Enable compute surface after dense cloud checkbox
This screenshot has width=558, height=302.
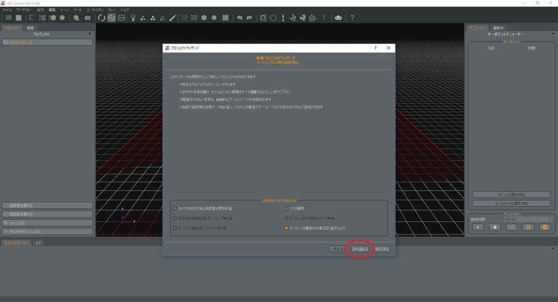[x=175, y=218]
